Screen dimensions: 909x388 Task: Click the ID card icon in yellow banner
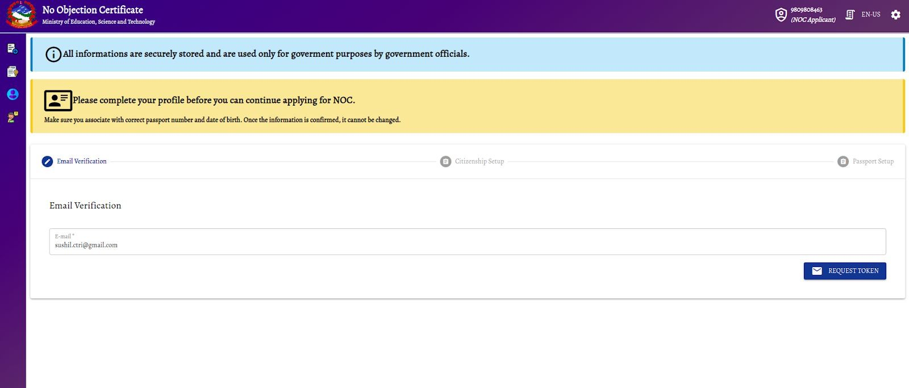(x=58, y=101)
